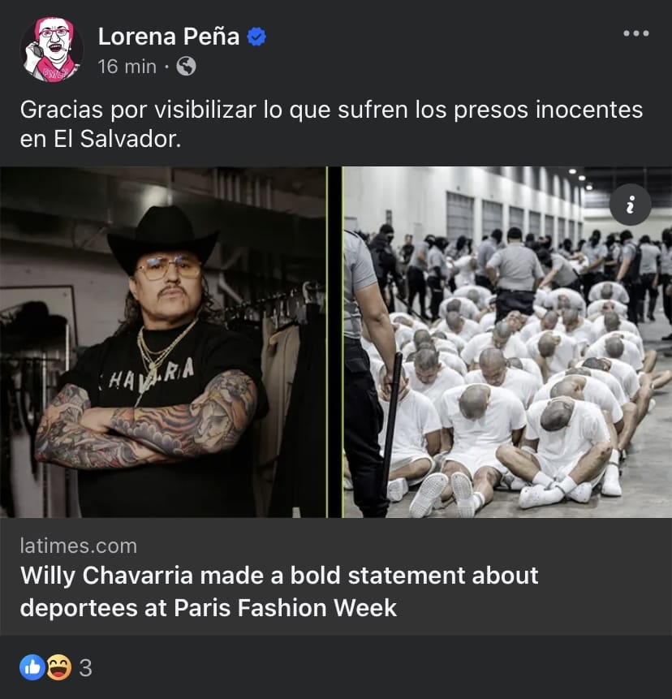The image size is (672, 699).
Task: Open Lorena Peña's cartoon profile avatar
Action: 52,50
